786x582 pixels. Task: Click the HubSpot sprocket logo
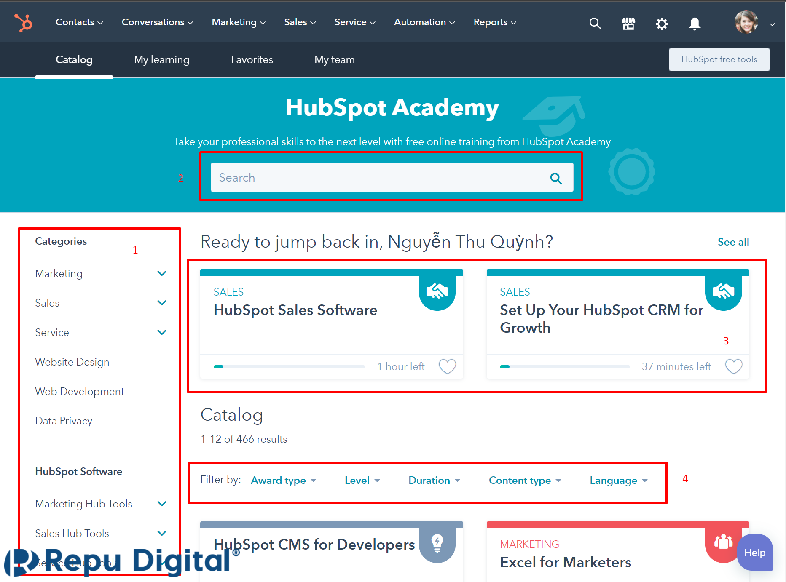[24, 23]
